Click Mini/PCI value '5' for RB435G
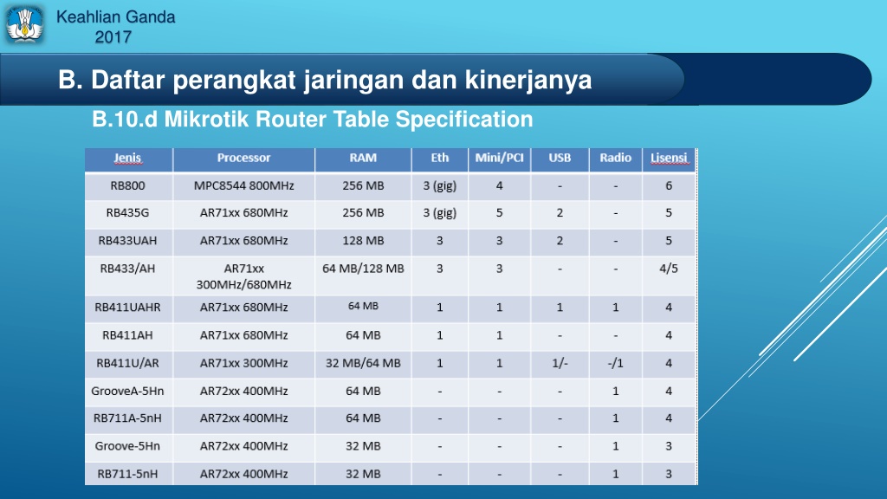The width and height of the screenshot is (887, 499). (500, 213)
